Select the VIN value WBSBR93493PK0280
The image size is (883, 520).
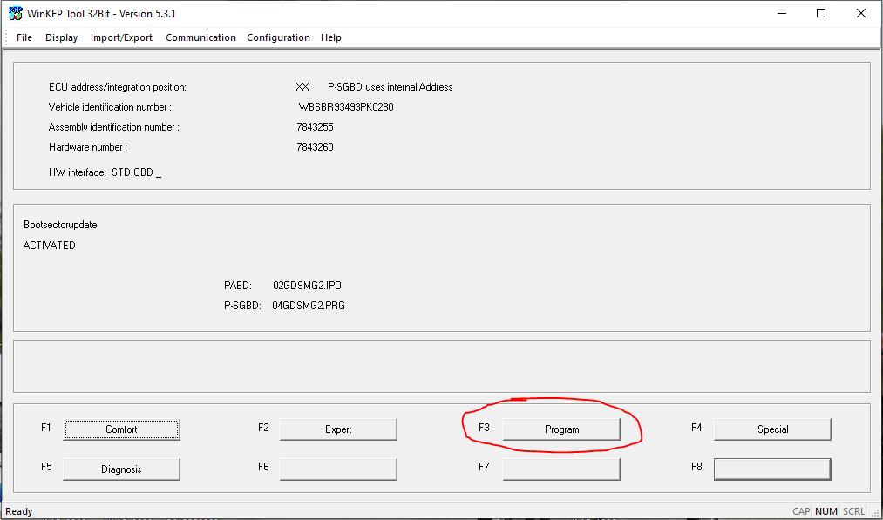tap(346, 107)
